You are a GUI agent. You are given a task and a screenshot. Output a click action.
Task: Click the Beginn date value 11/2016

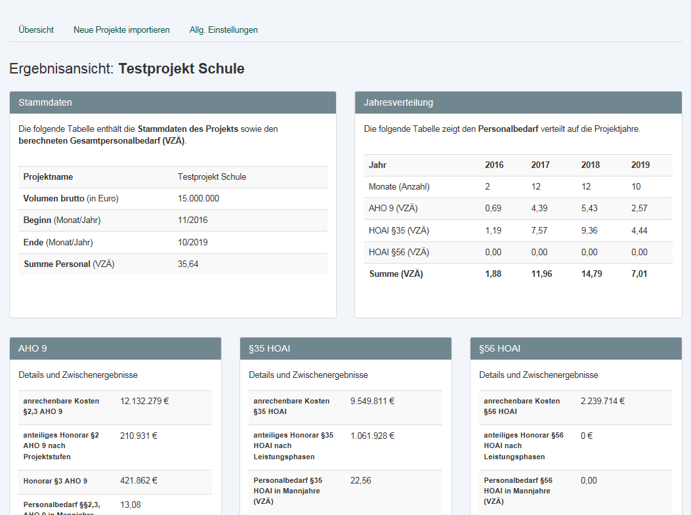[x=192, y=220]
